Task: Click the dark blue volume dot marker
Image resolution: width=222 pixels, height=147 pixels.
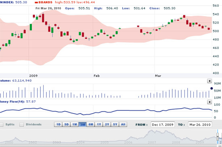Action: 212,88
